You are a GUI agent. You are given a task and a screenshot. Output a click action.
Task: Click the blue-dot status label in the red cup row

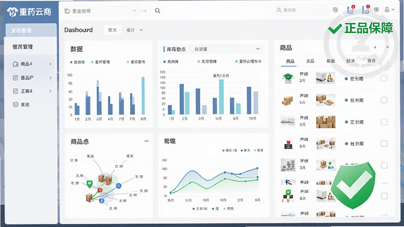[x=354, y=144]
